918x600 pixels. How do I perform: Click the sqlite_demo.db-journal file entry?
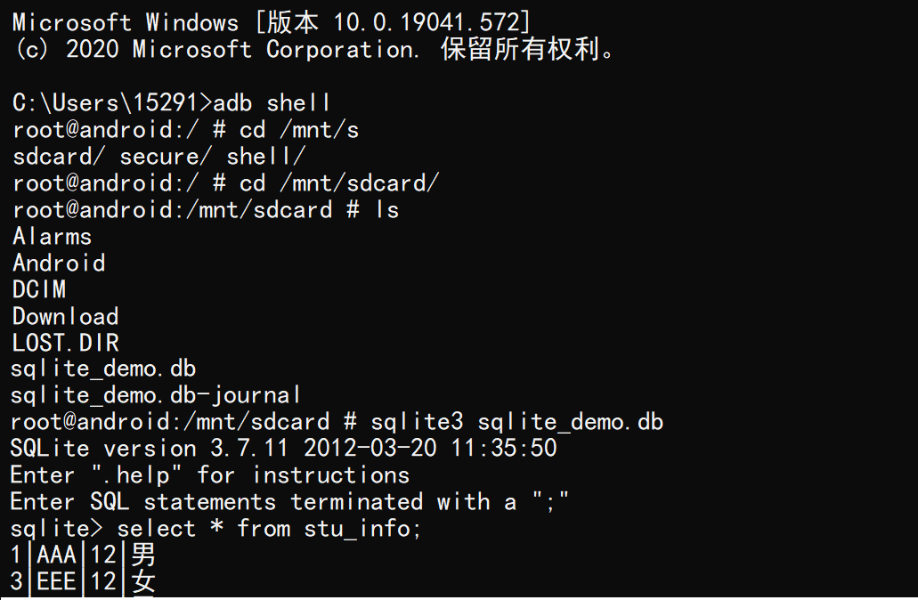click(156, 394)
